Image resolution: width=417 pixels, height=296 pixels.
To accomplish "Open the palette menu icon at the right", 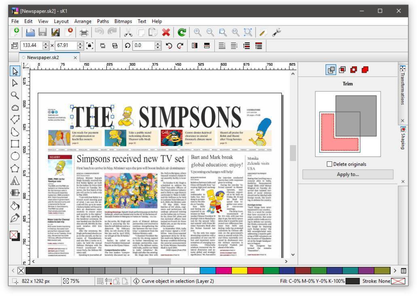I will pyautogui.click(x=403, y=271).
